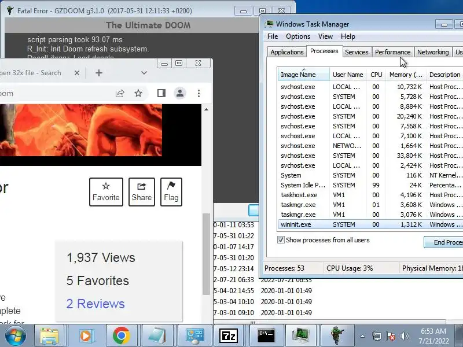The image size is (463, 347).
Task: Show hidden tray icons arrow
Action: [x=362, y=336]
